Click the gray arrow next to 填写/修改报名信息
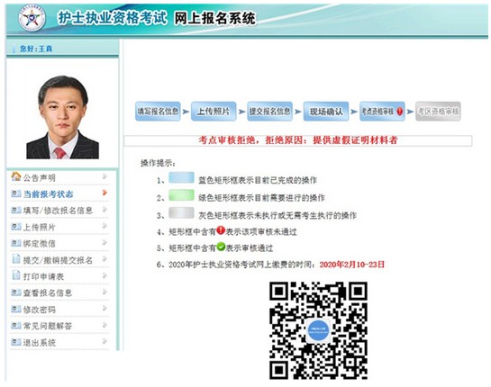 pyautogui.click(x=105, y=209)
